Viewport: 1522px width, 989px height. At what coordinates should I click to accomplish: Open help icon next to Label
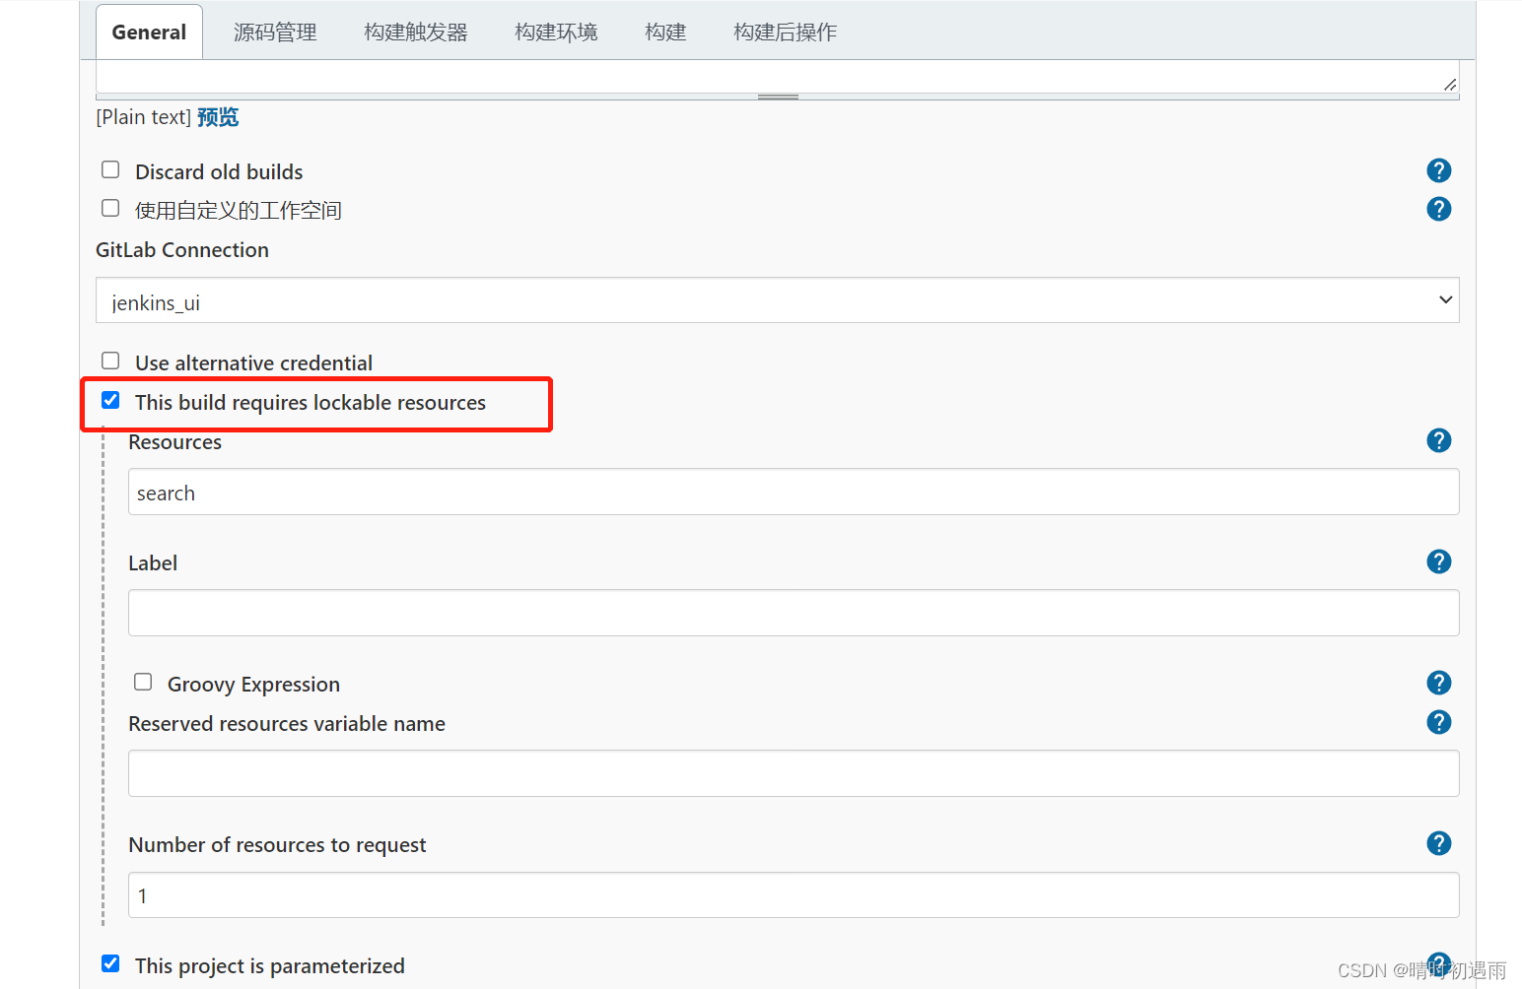click(x=1438, y=561)
